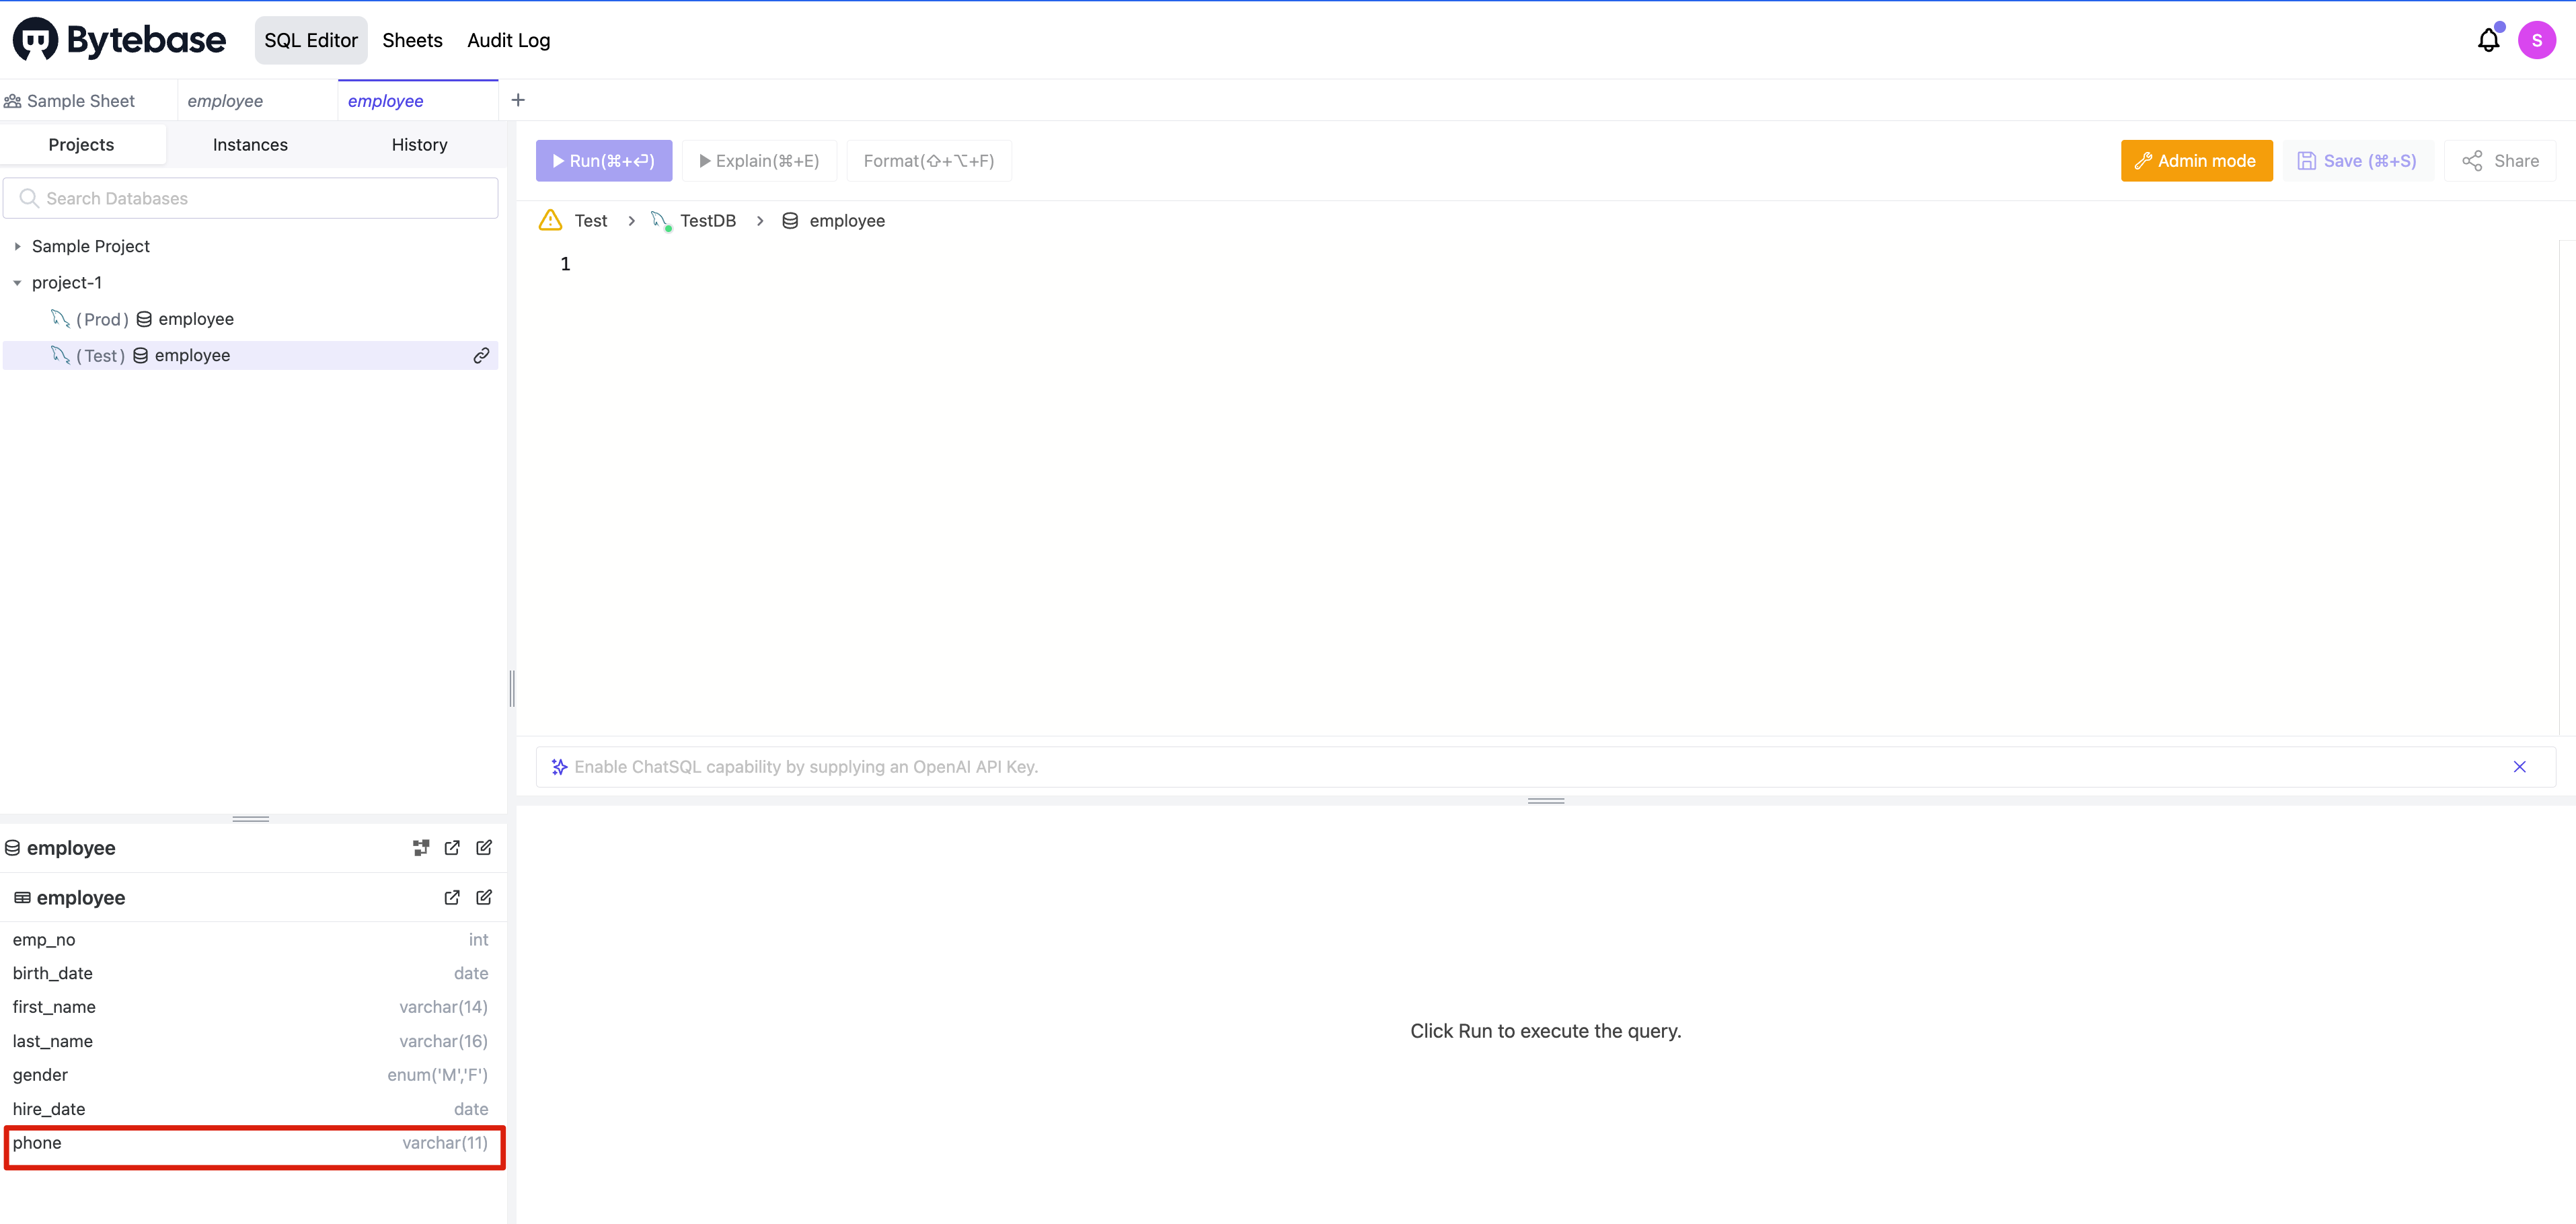Open the History tab

(419, 145)
